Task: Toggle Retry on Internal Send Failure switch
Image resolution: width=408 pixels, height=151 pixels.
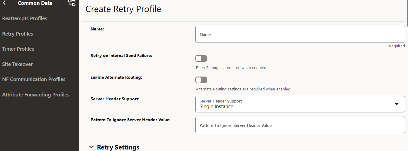Action: coord(201,58)
